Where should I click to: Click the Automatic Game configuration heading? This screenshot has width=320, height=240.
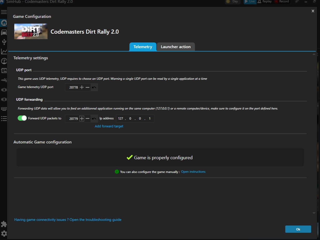click(42, 142)
